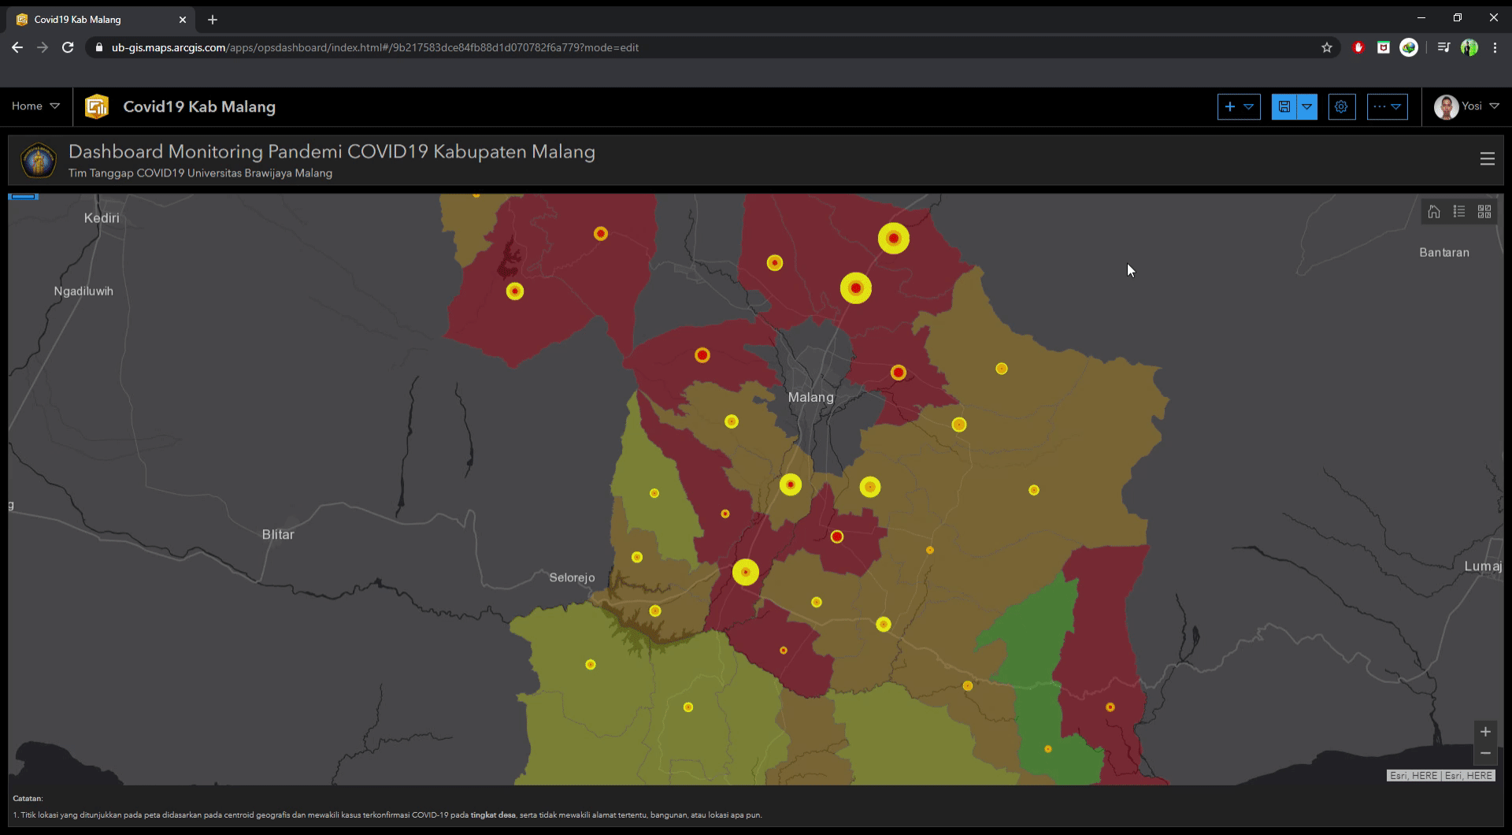Click Yosi's profile avatar in the dashboard

tap(1446, 107)
